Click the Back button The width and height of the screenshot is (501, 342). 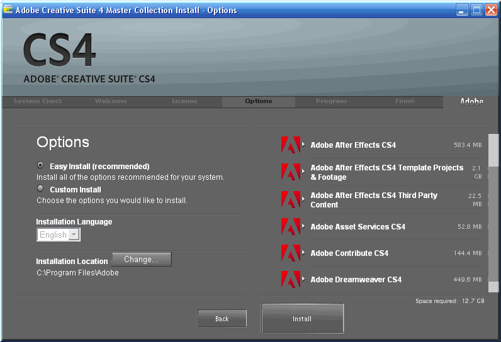(x=222, y=318)
